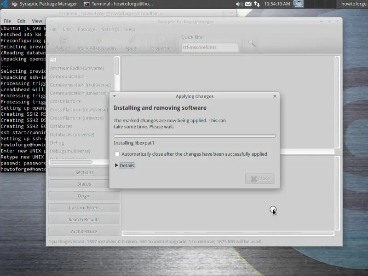Image resolution: width=368 pixels, height=276 pixels.
Task: Click the Sections filter button
Action: click(x=84, y=172)
